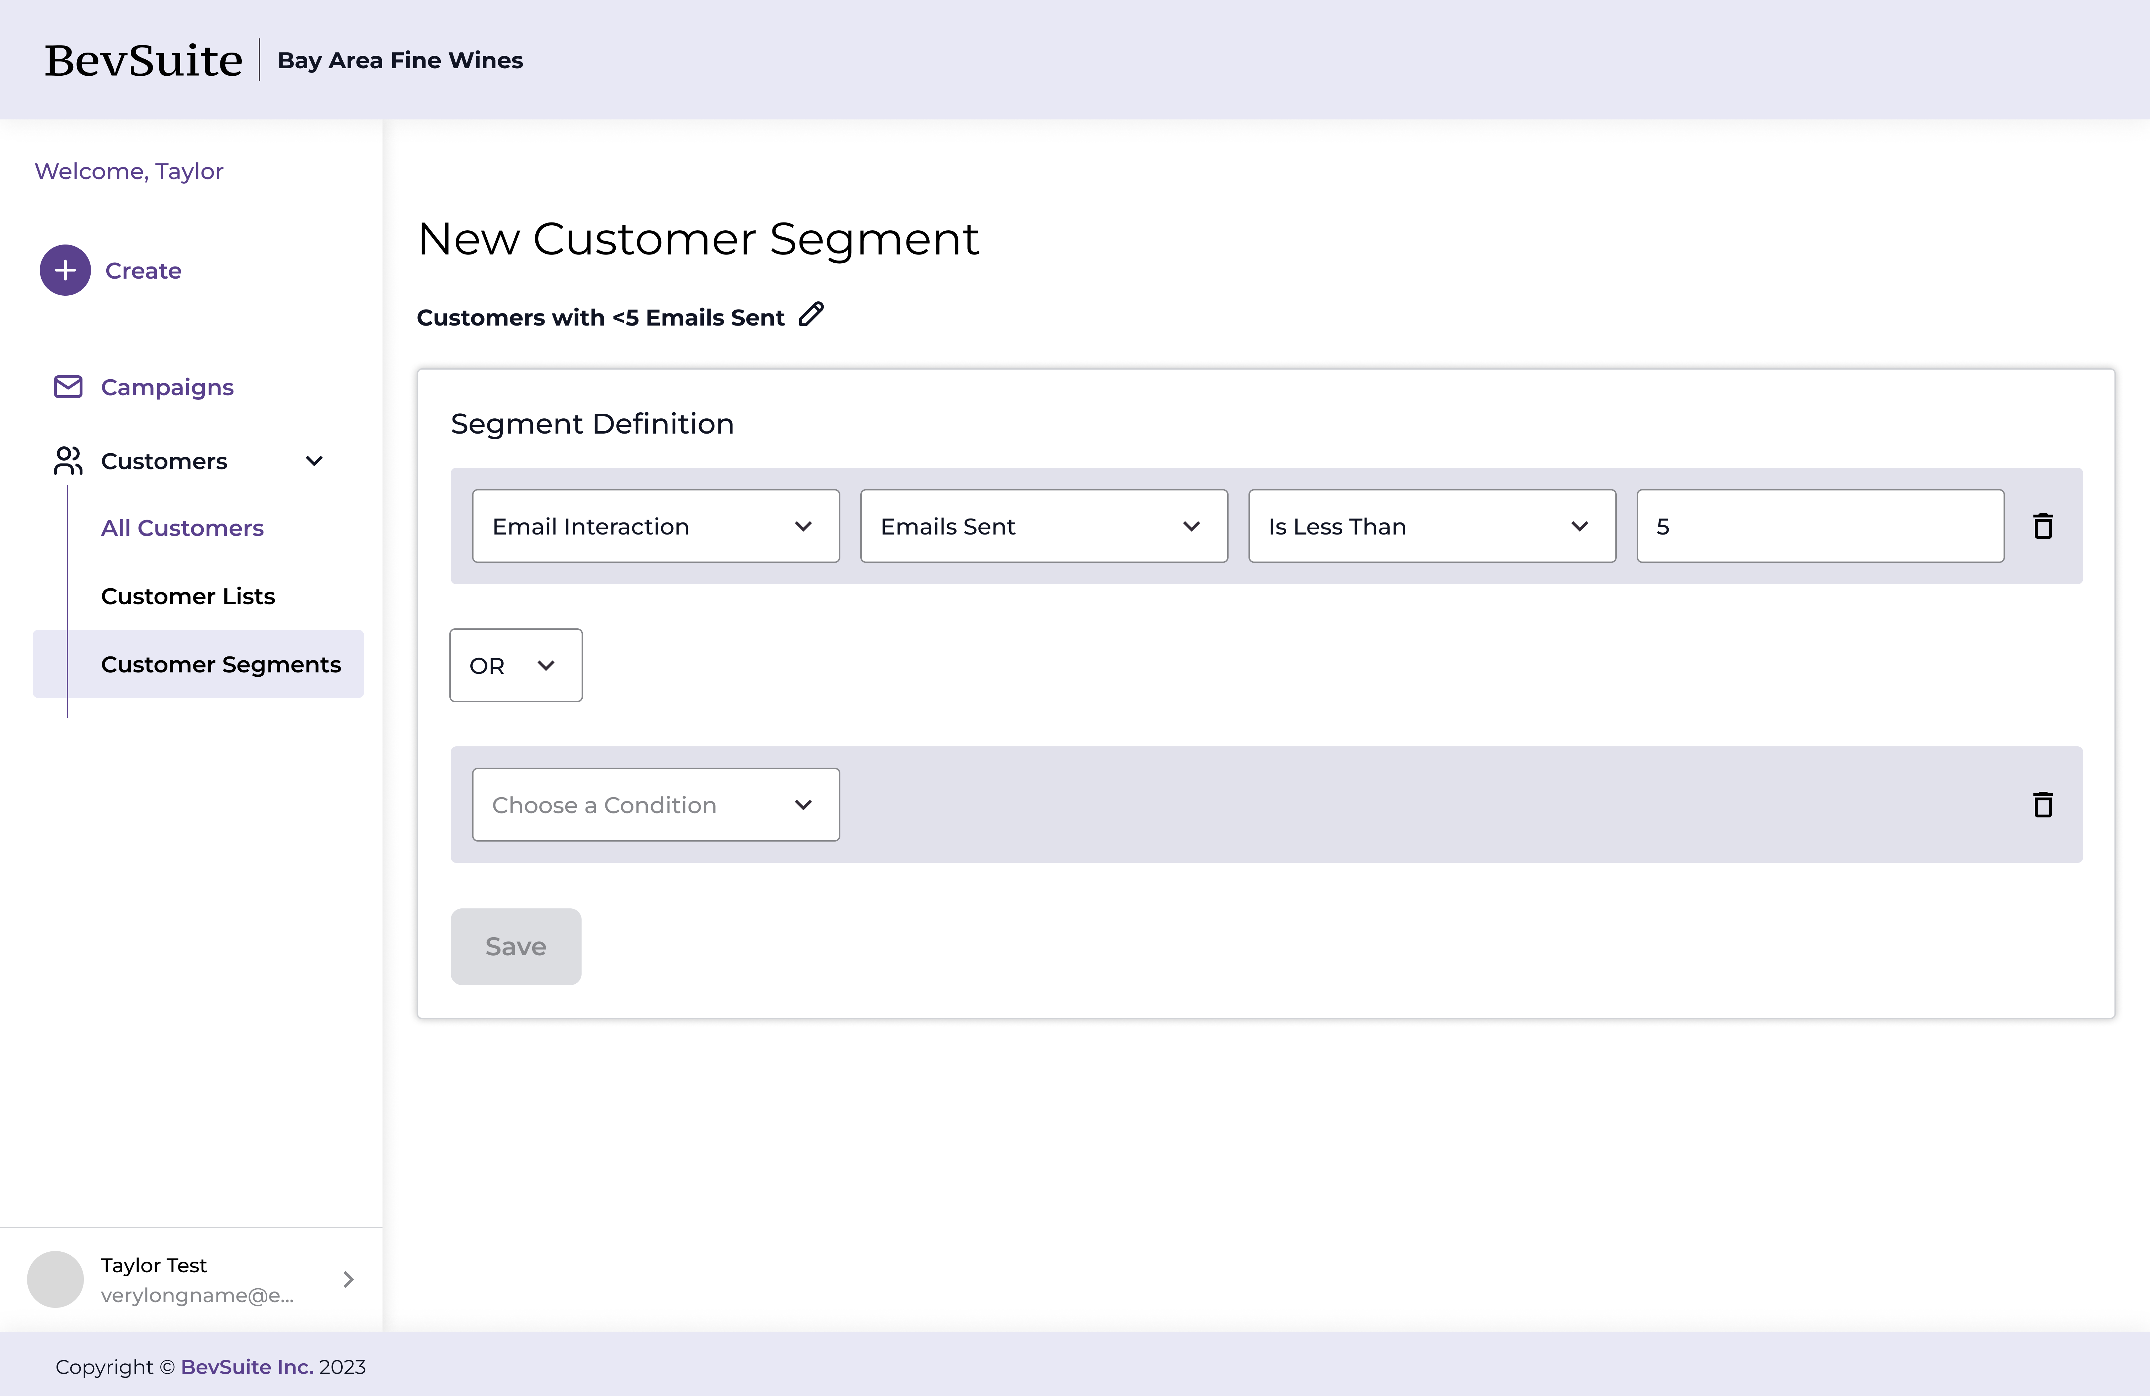Open account menu with chevron beside Taylor Test
This screenshot has width=2150, height=1396.
point(349,1279)
